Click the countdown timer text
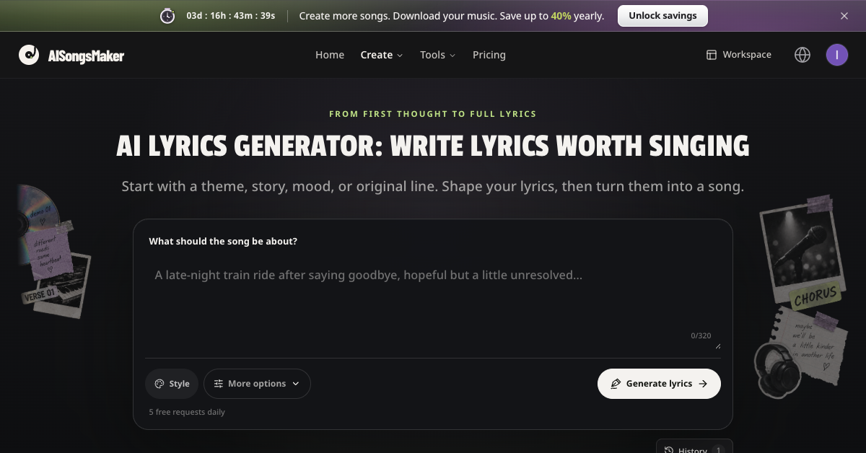 coord(231,16)
